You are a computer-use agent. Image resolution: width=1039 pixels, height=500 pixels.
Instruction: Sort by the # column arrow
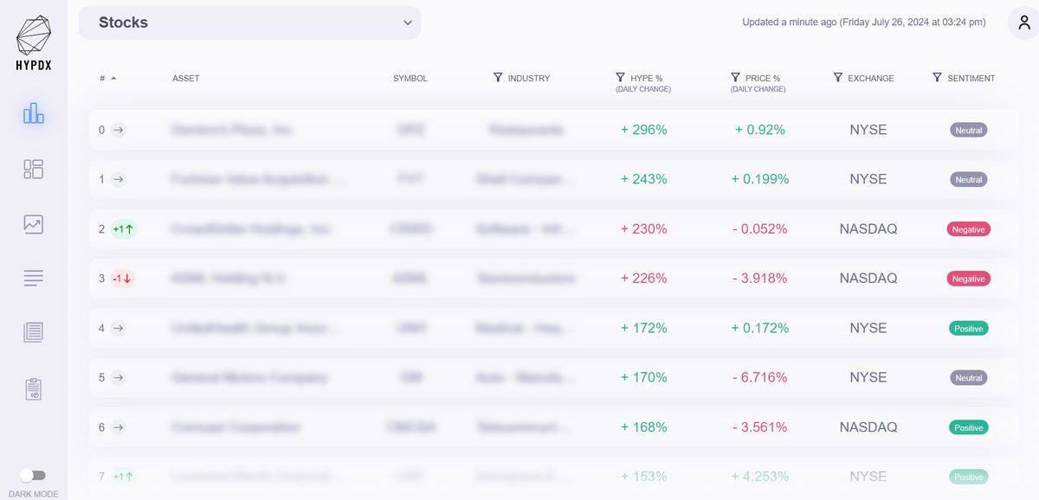113,79
